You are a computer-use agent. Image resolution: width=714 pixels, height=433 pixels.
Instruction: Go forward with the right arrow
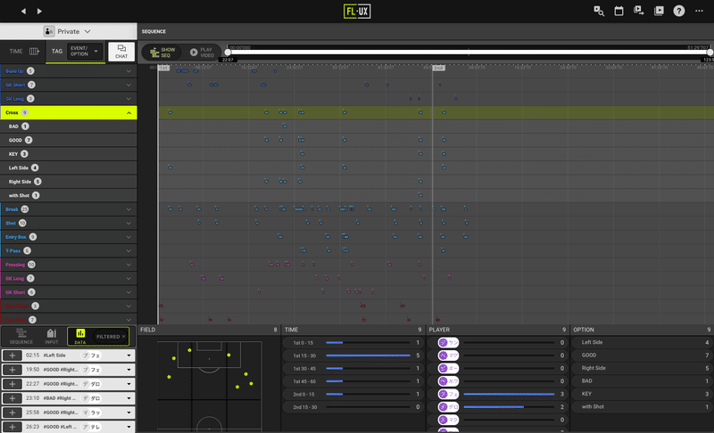pyautogui.click(x=39, y=11)
